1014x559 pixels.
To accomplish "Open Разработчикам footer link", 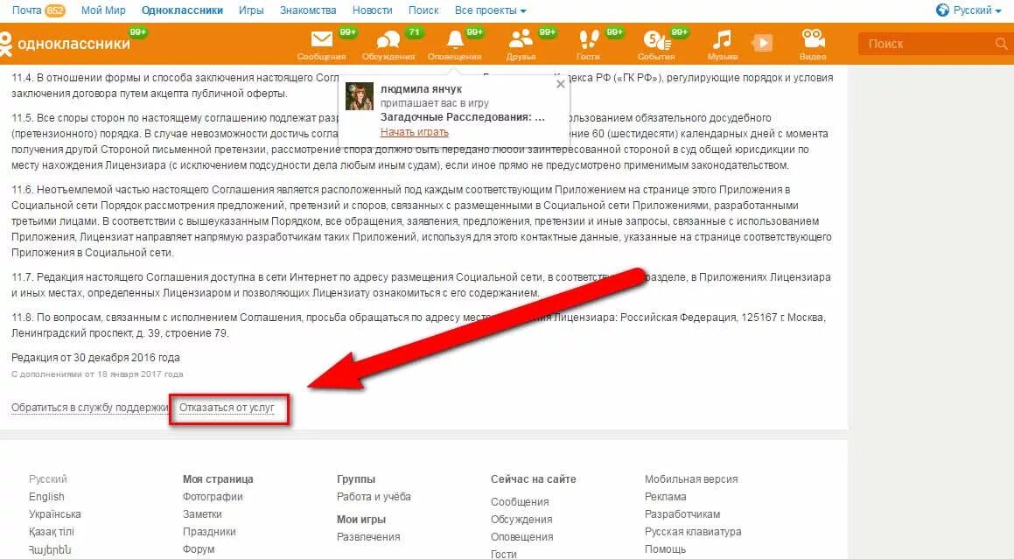I will 682,514.
